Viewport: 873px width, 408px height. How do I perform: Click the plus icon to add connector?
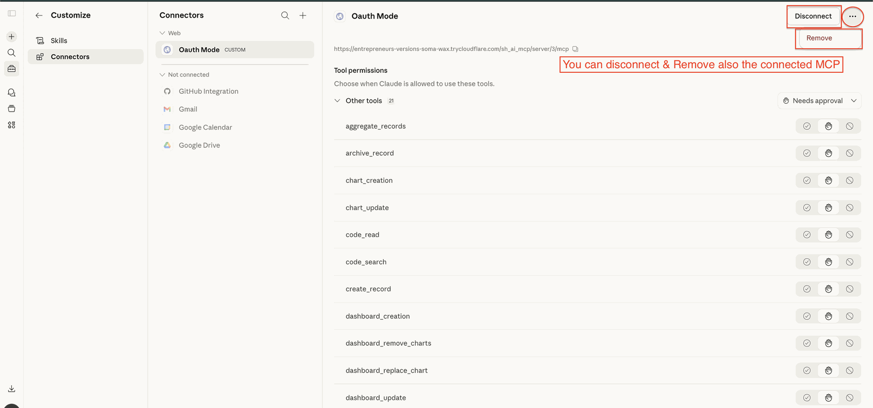[303, 15]
